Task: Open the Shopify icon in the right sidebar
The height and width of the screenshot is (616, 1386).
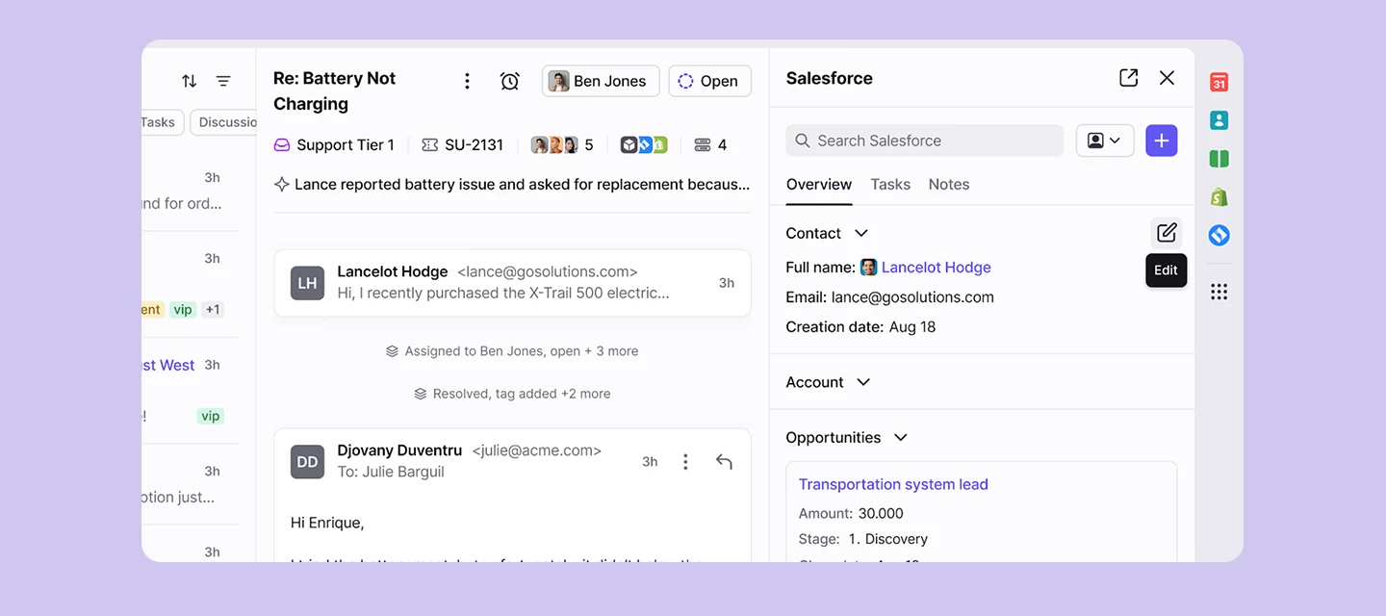Action: pos(1219,196)
